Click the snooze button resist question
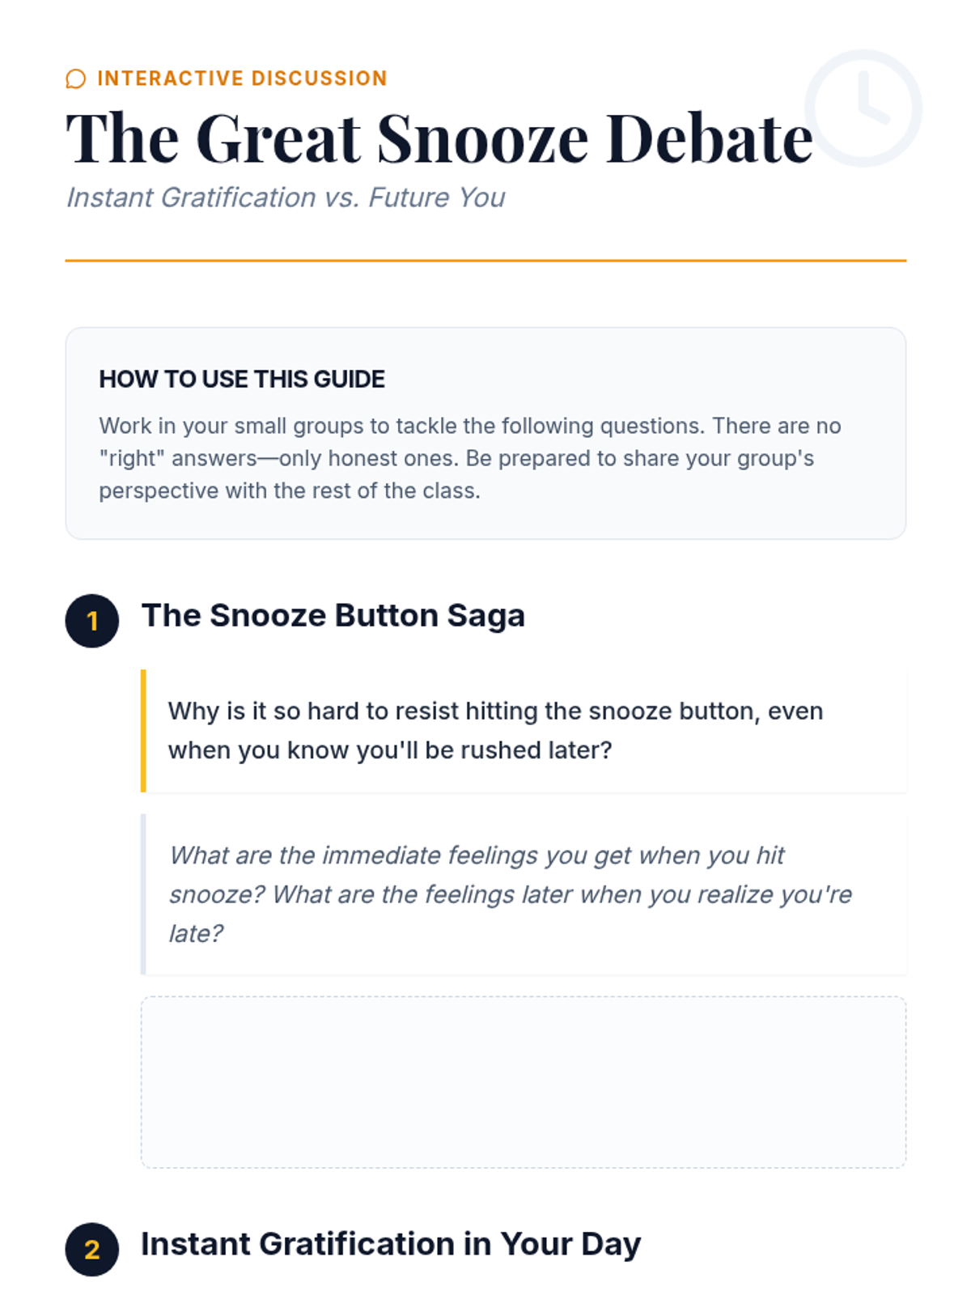 (x=495, y=730)
